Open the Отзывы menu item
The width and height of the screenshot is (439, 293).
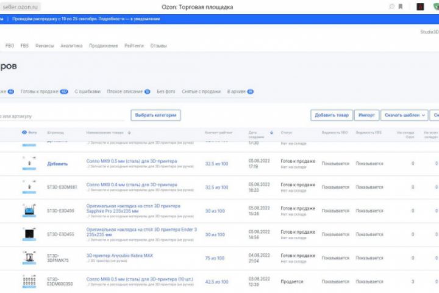(x=159, y=46)
